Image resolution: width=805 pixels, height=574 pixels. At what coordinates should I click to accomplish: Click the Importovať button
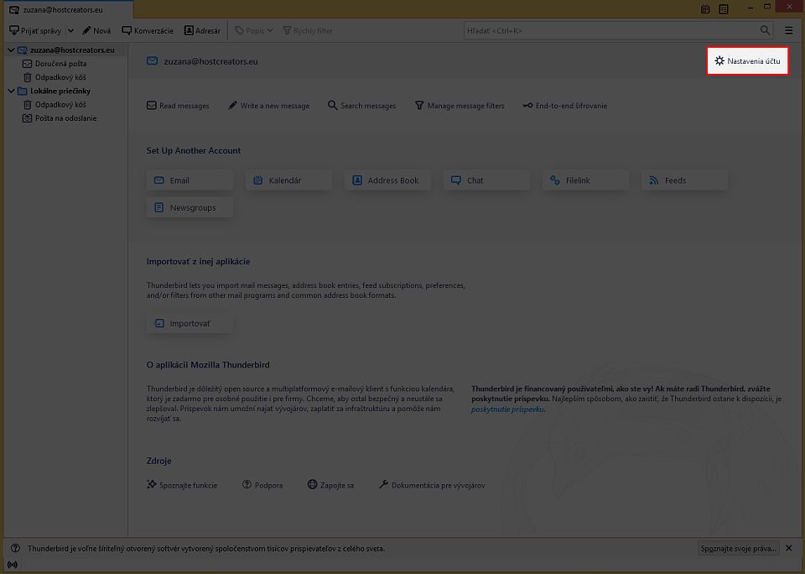[190, 323]
